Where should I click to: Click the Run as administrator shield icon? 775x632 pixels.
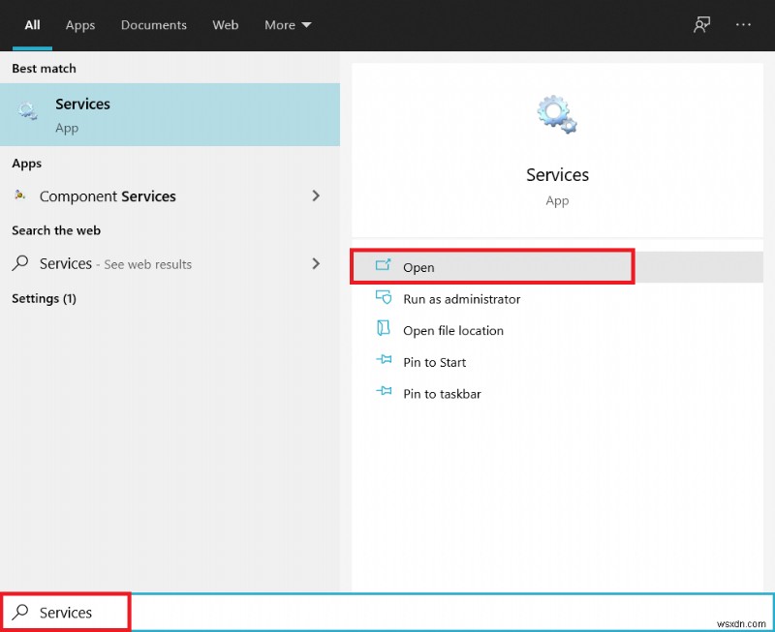(x=385, y=299)
